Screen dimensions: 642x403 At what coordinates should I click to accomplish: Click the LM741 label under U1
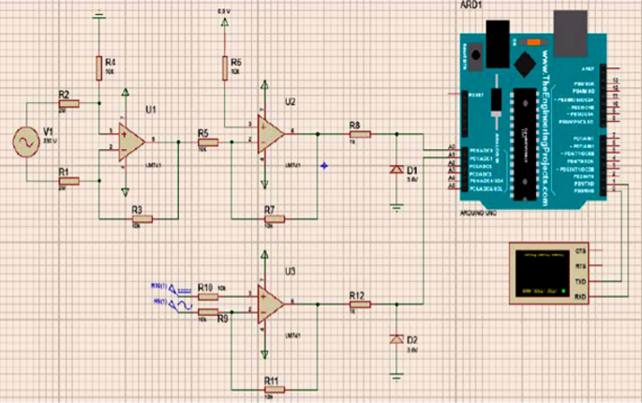(x=154, y=166)
